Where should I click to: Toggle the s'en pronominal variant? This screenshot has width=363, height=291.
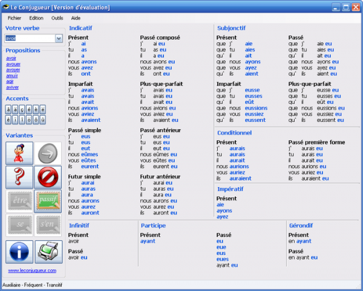coord(47,225)
